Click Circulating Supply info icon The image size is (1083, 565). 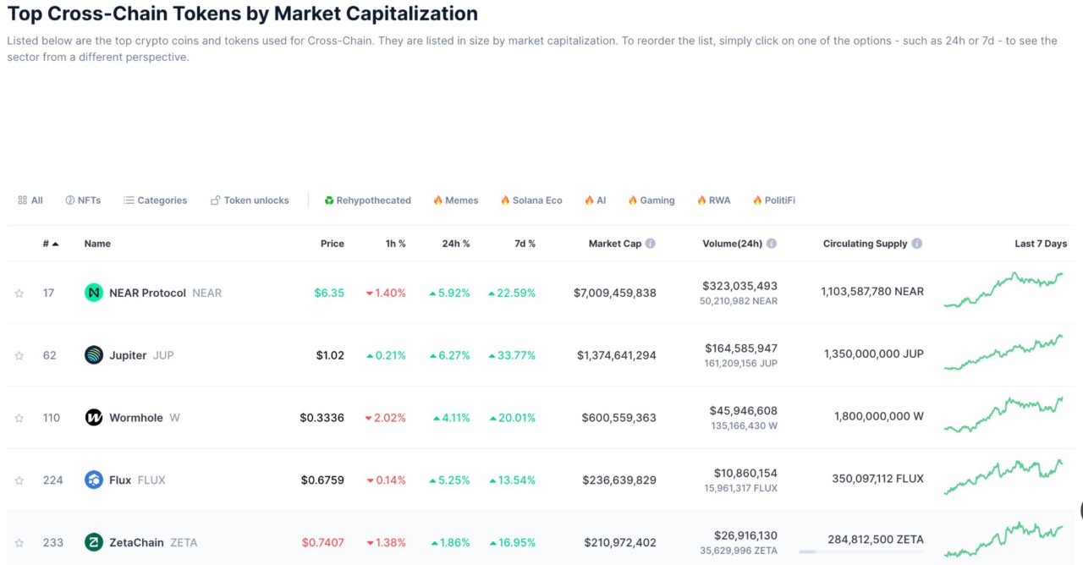[917, 244]
